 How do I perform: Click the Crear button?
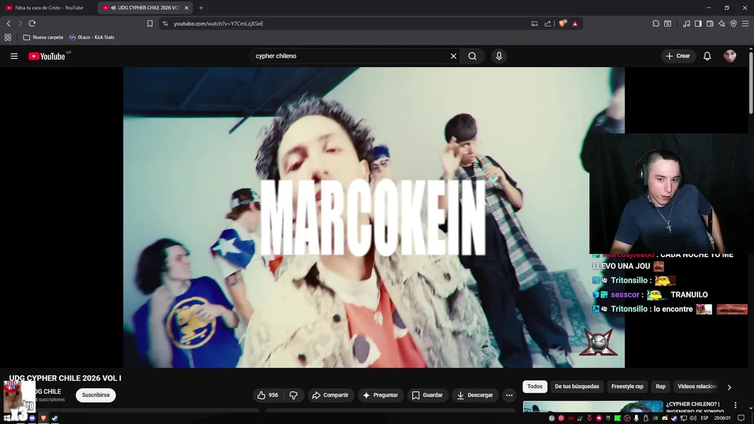tap(677, 56)
